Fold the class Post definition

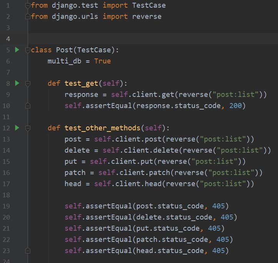tap(27, 50)
